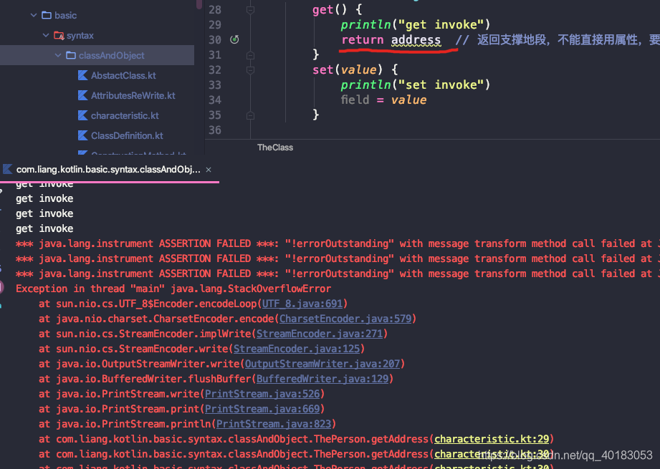The width and height of the screenshot is (660, 469).
Task: Click println("get invoke") statement
Action: tap(416, 25)
